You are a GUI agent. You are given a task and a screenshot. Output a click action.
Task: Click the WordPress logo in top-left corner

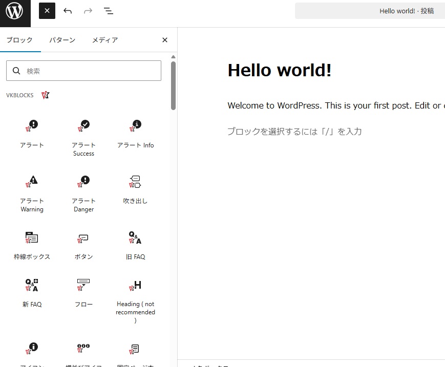click(15, 11)
